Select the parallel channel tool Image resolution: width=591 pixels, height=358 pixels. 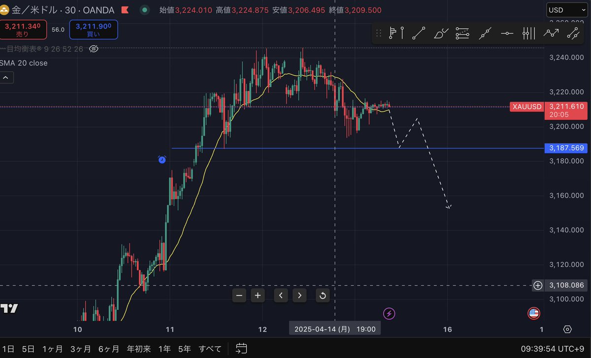pos(573,33)
